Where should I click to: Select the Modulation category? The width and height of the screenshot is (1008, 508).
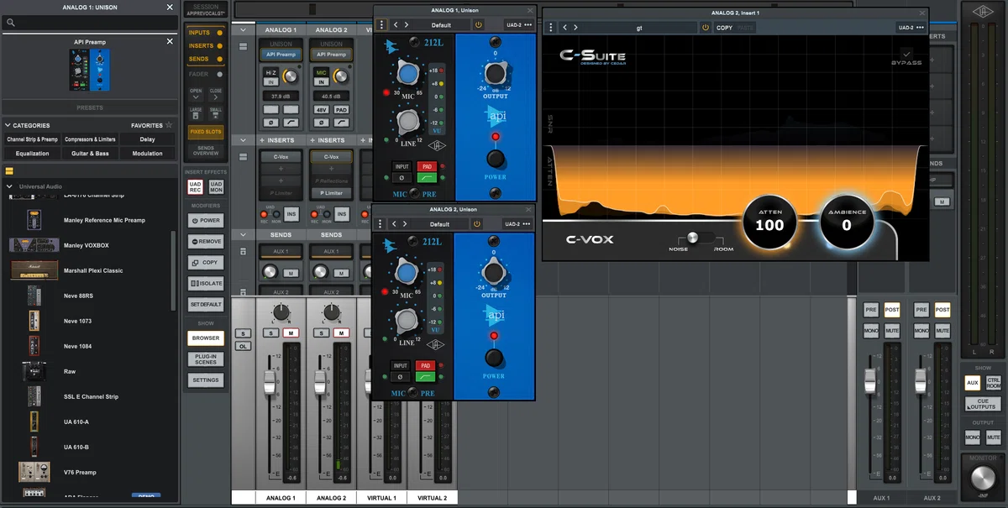pyautogui.click(x=148, y=154)
